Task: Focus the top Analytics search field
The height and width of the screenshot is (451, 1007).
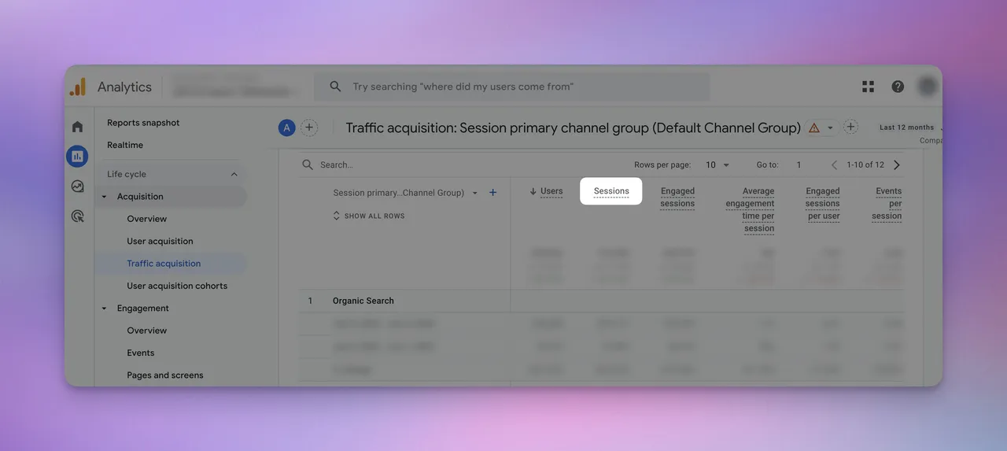Action: (511, 87)
